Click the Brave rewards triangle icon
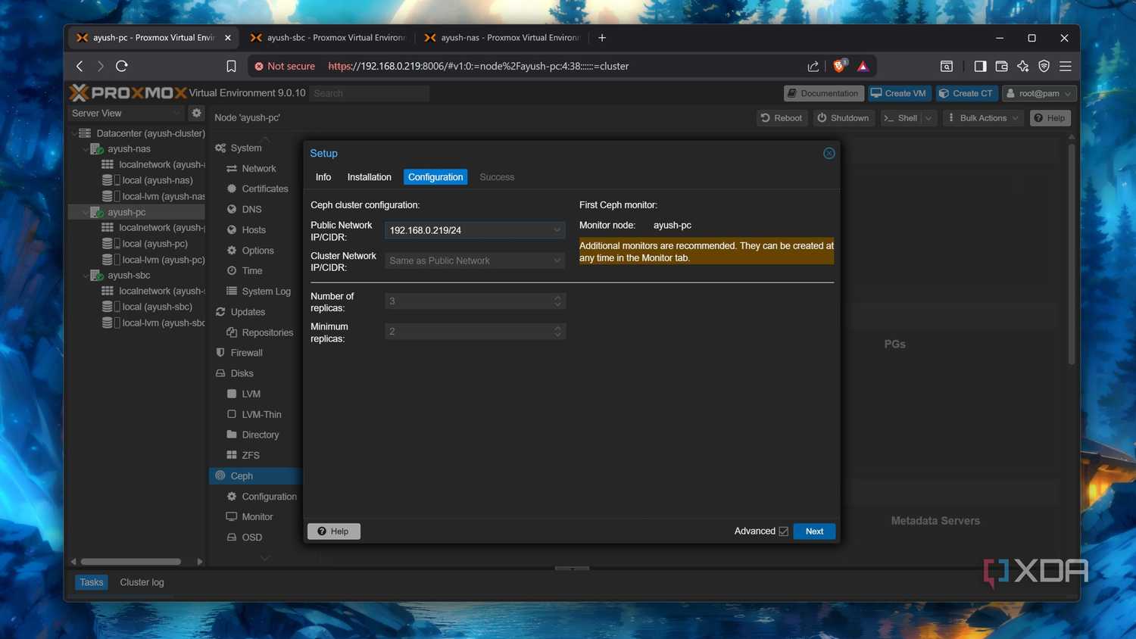The image size is (1136, 639). tap(863, 66)
